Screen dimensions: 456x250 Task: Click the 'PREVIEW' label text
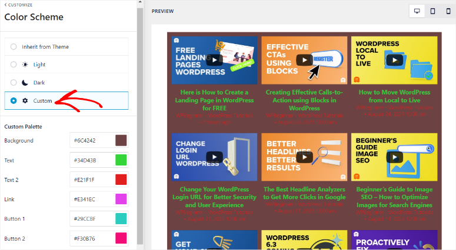click(162, 11)
